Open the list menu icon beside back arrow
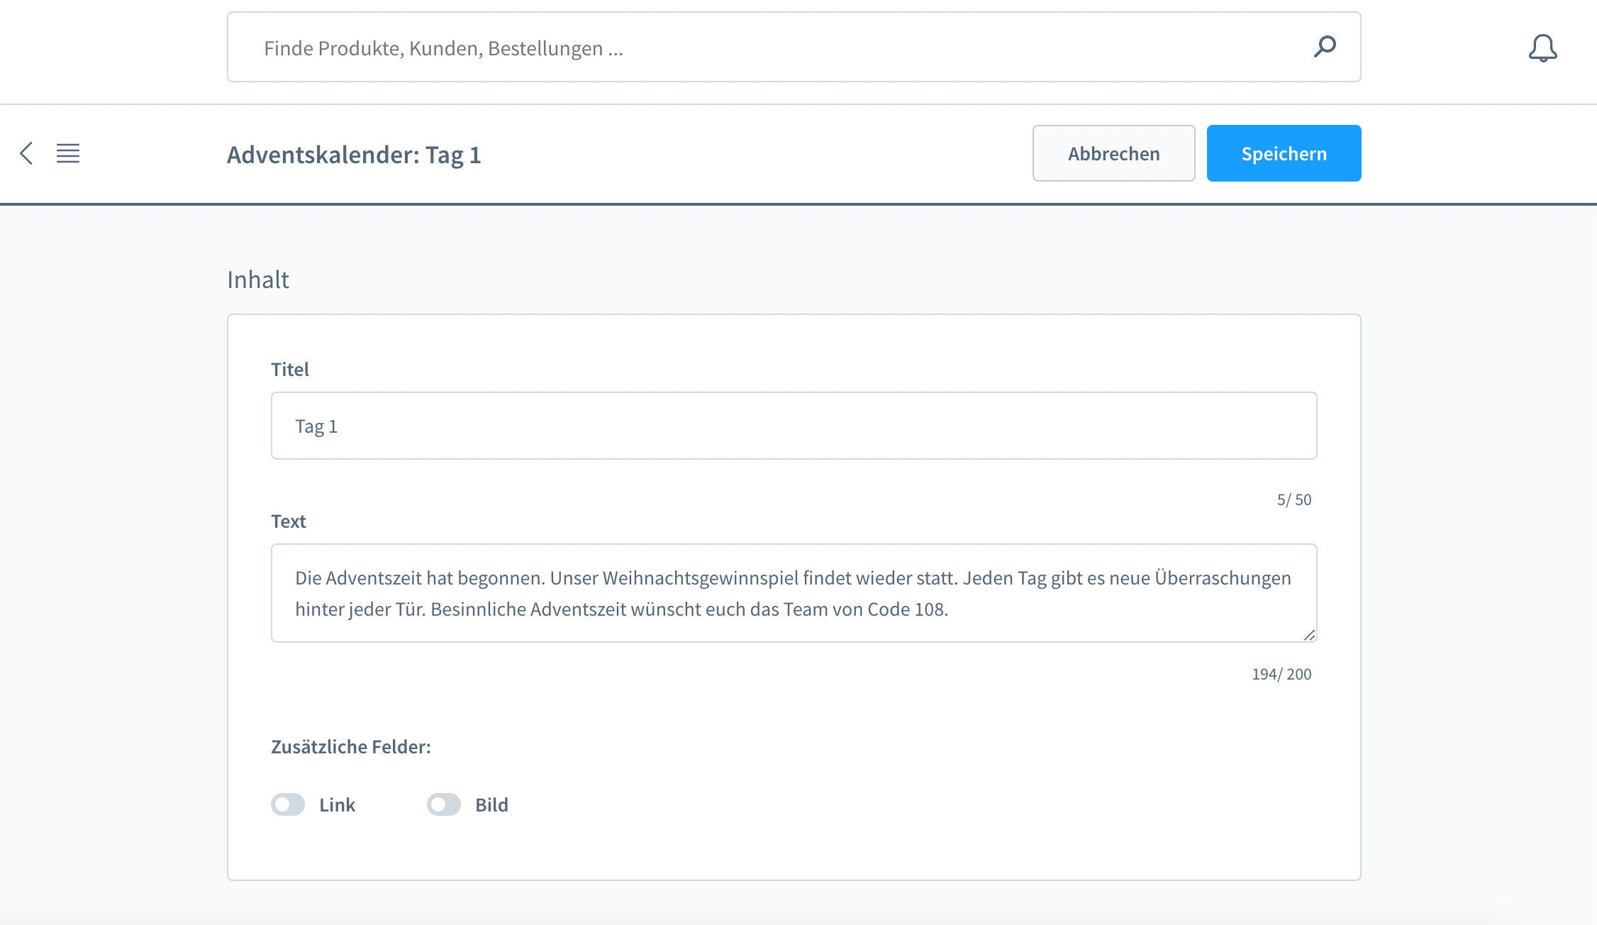The width and height of the screenshot is (1597, 925). pyautogui.click(x=68, y=153)
